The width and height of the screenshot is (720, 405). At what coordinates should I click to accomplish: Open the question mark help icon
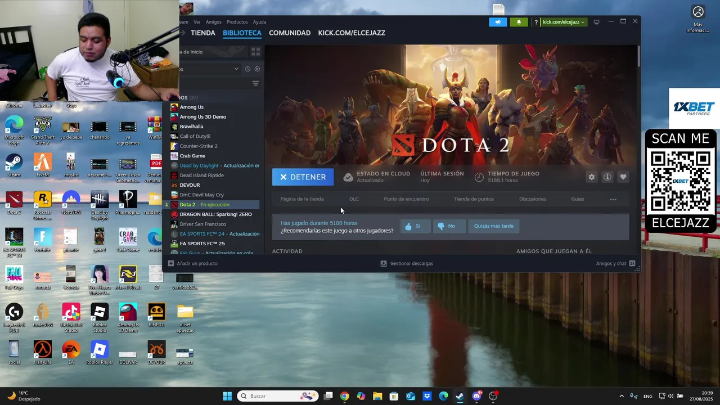pyautogui.click(x=536, y=22)
